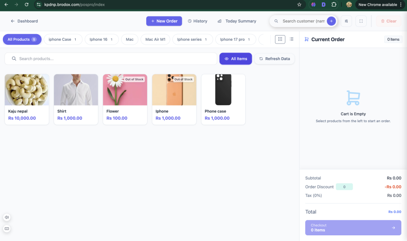Click the Search products field

[x=111, y=59]
